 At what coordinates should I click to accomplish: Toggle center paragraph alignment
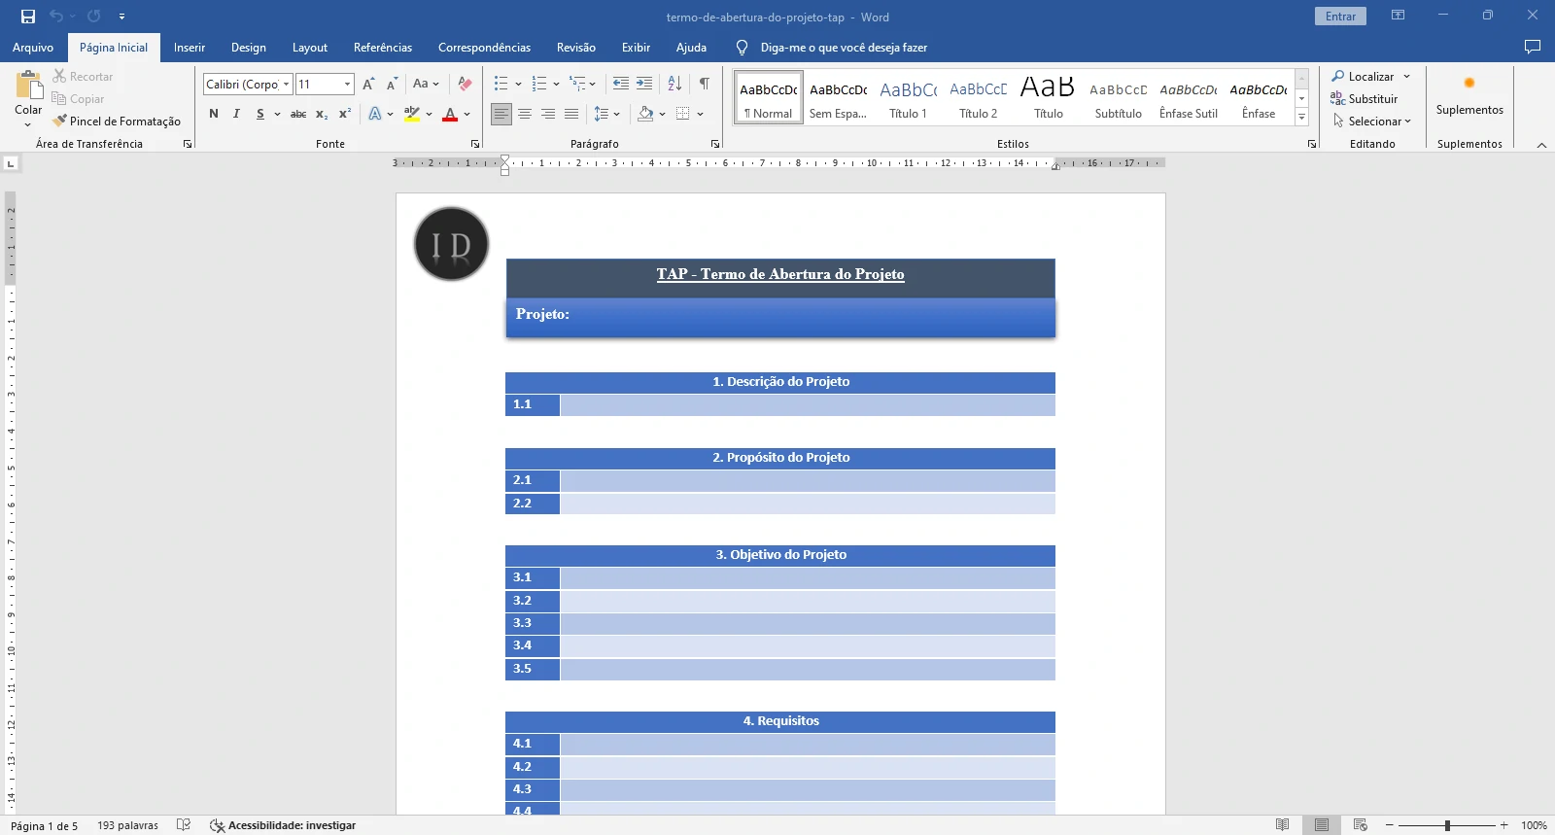click(525, 114)
